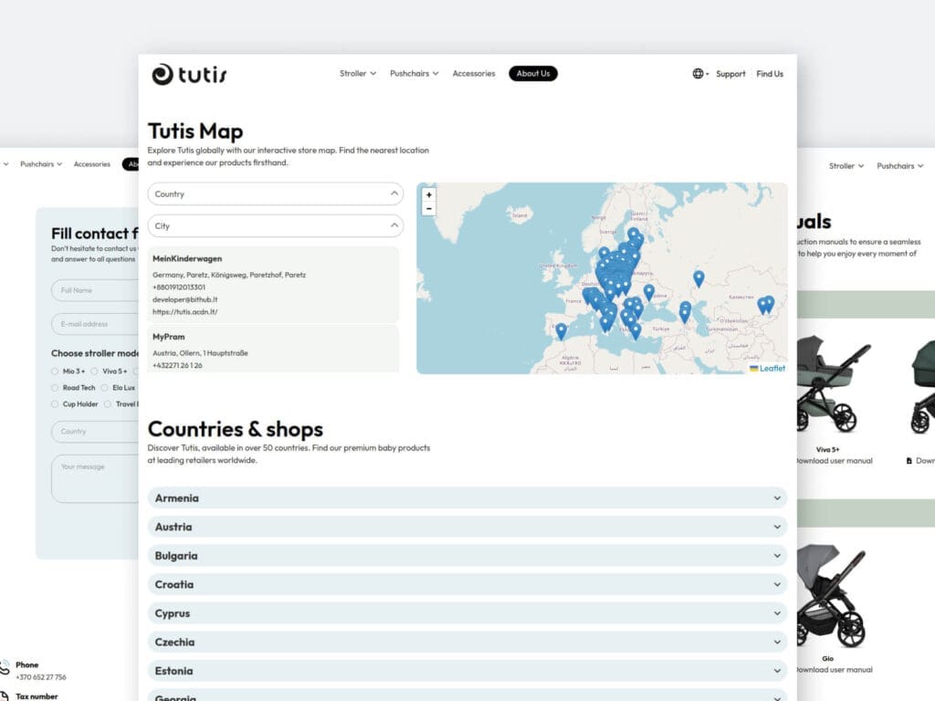Open the About Us page
Viewport: 935px width, 701px height.
coord(533,73)
